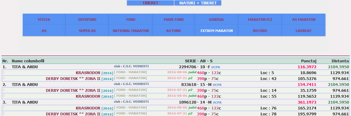Open the NATIONAL MARATON ranking
The width and height of the screenshot is (351, 116).
131,31
